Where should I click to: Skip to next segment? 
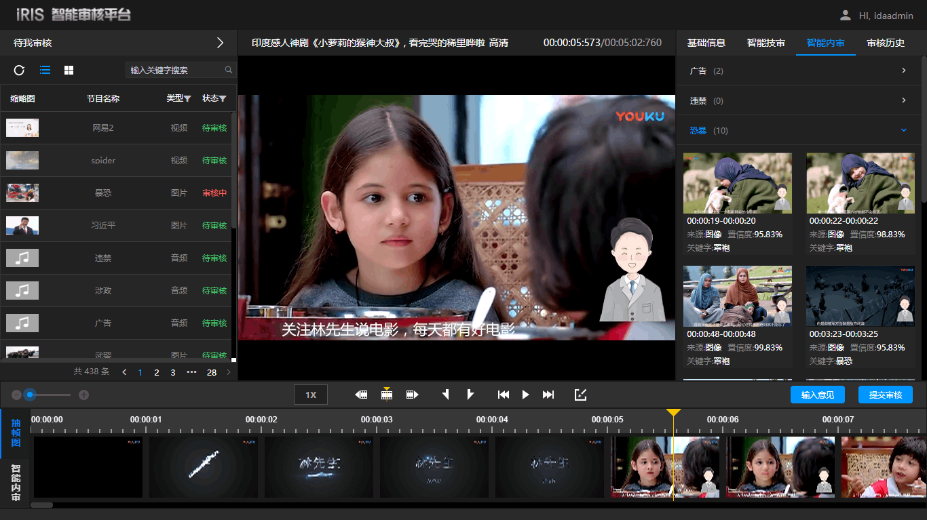click(548, 395)
